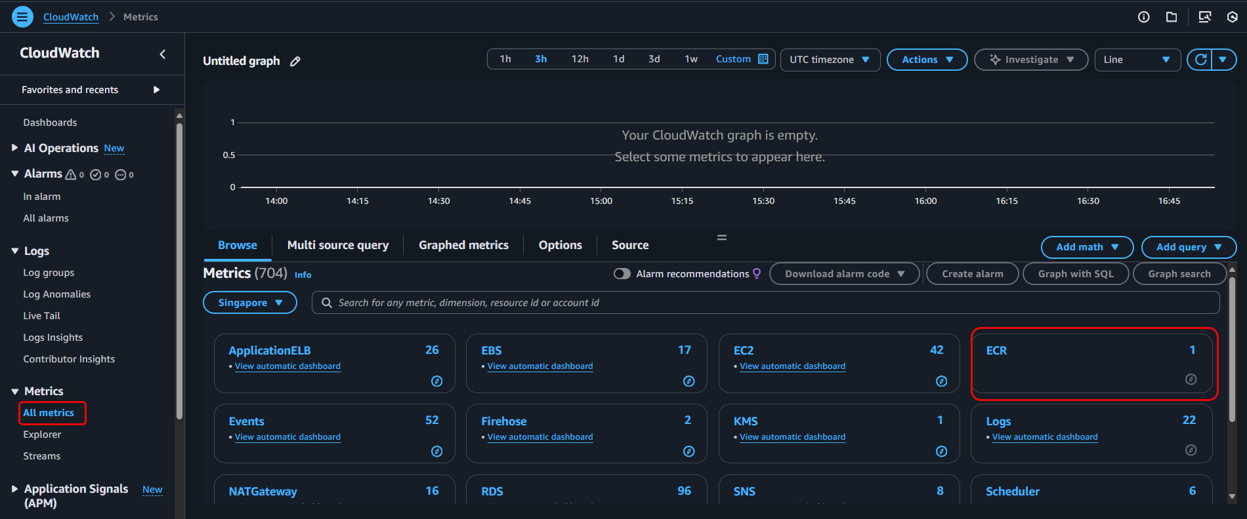Edit the Untitled graph name with the pencil
The image size is (1247, 519).
295,61
